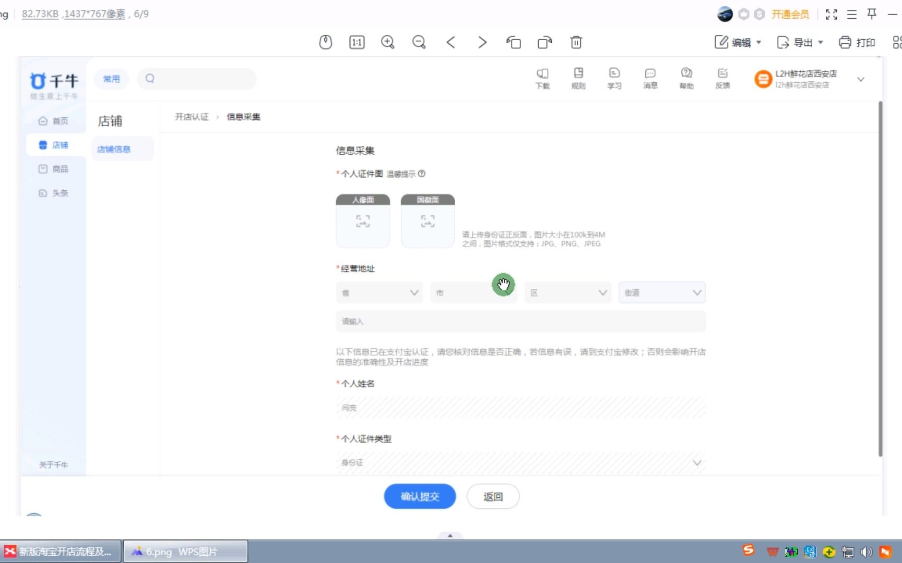This screenshot has height=563, width=902.
Task: Expand the bottom thumbnail panel arrow
Action: (450, 535)
